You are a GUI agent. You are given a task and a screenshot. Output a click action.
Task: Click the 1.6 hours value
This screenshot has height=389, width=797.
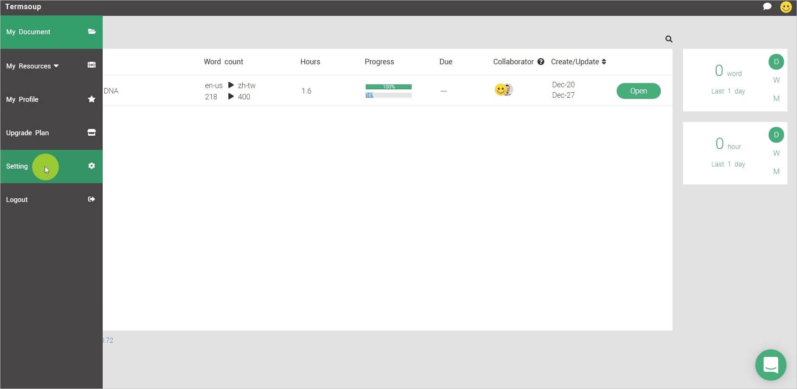tap(306, 91)
